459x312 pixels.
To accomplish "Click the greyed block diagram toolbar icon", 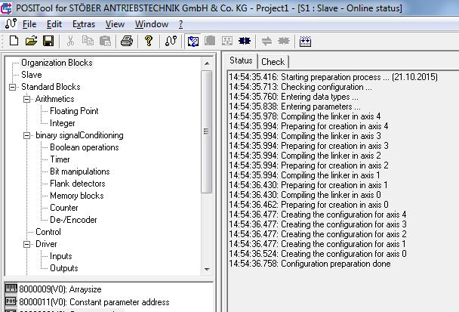I will click(x=227, y=41).
